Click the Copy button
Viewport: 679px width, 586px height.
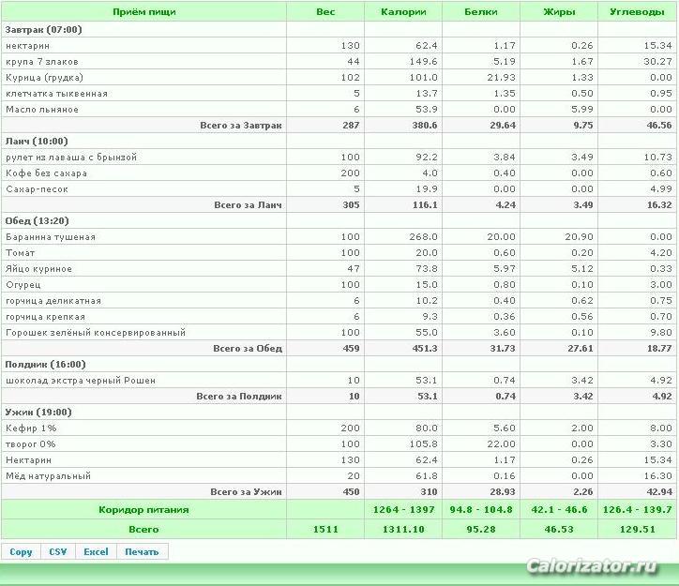tap(21, 552)
